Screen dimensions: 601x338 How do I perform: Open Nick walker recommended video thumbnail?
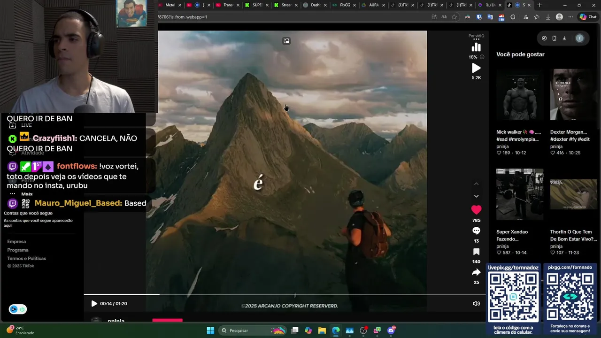520,95
